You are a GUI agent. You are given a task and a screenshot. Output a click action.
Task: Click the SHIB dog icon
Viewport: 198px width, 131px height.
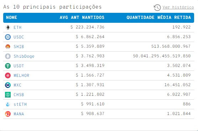tap(8, 47)
